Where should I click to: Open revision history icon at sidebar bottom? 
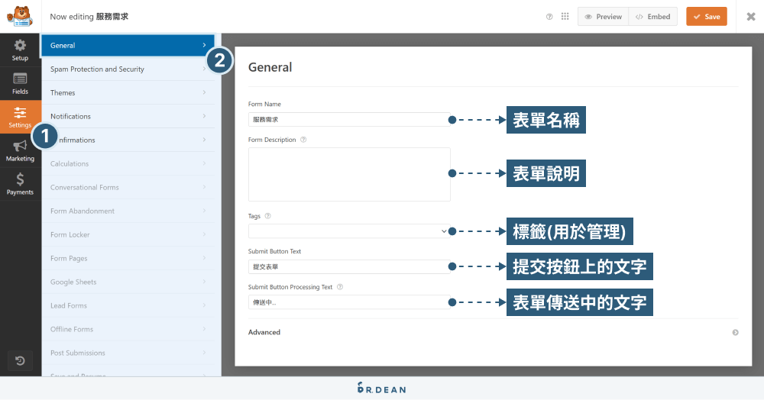(x=20, y=360)
